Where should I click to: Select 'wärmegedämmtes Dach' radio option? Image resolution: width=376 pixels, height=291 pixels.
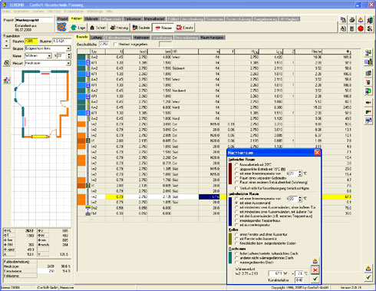[237, 263]
